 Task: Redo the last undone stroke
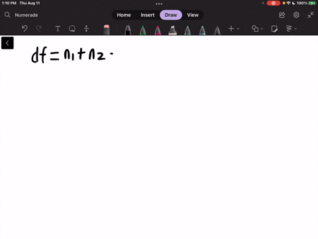(39, 29)
